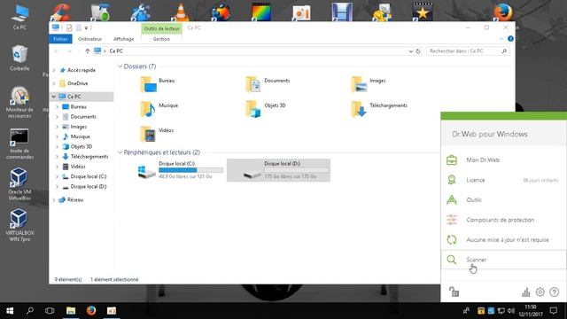Select Ce PC desktop icon
The image size is (567, 319).
pos(19,17)
